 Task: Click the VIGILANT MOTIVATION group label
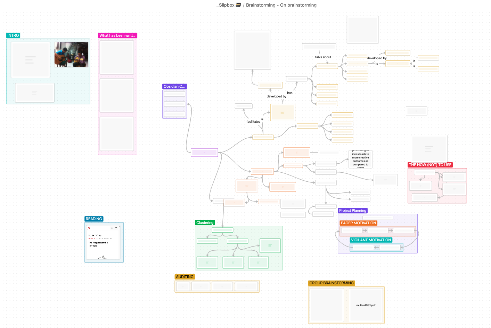pos(371,240)
